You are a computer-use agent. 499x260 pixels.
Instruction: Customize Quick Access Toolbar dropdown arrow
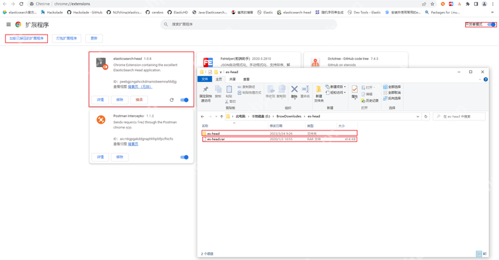pyautogui.click(x=220, y=72)
